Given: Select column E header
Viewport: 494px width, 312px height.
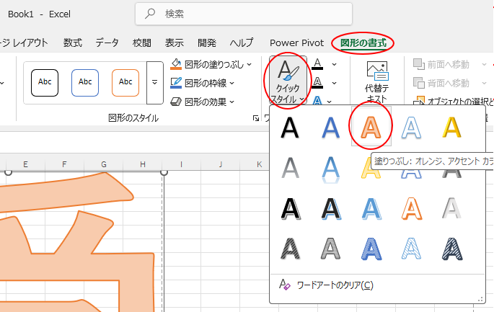Looking at the screenshot, I should [x=25, y=164].
